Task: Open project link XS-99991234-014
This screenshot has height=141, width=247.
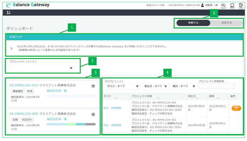Action: 24,85
